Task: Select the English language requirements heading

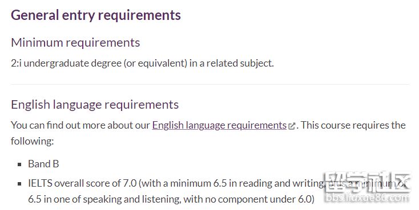Action: coord(95,105)
